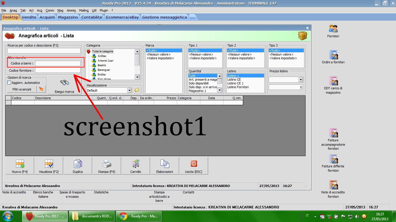Open the Prezzo listino dropdown

click(301, 79)
